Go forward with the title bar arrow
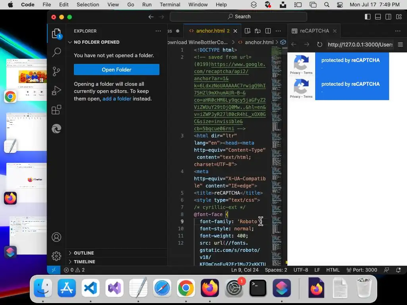The width and height of the screenshot is (407, 305). 161,17
